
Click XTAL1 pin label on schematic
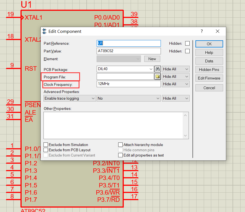click(x=33, y=18)
